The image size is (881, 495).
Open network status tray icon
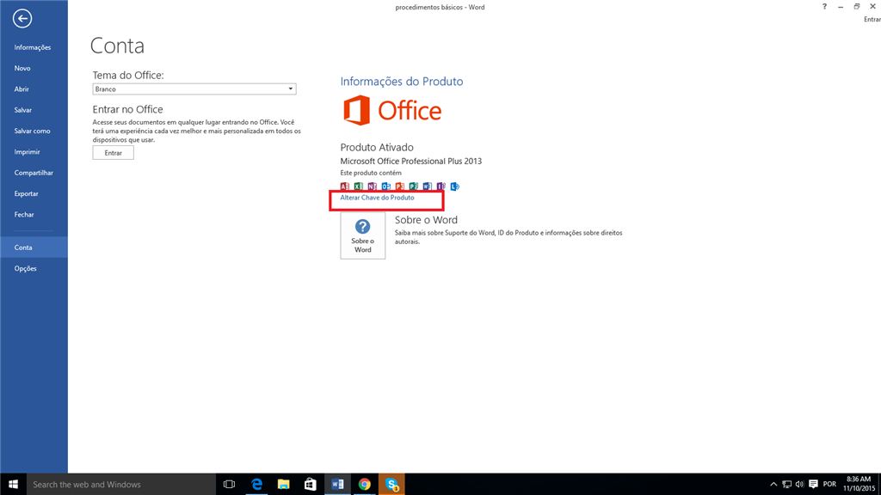pyautogui.click(x=786, y=485)
